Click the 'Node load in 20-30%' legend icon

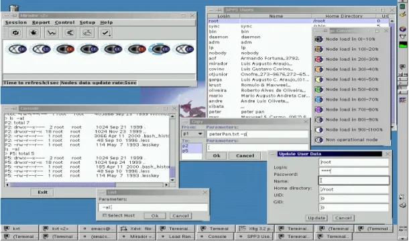pos(318,59)
